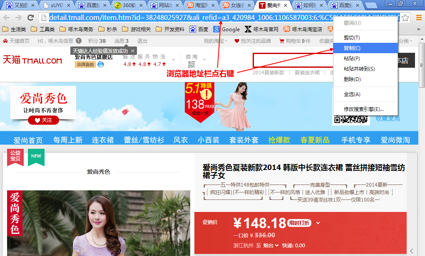Open the 啄木鸟官网 bookmark

click(x=261, y=29)
